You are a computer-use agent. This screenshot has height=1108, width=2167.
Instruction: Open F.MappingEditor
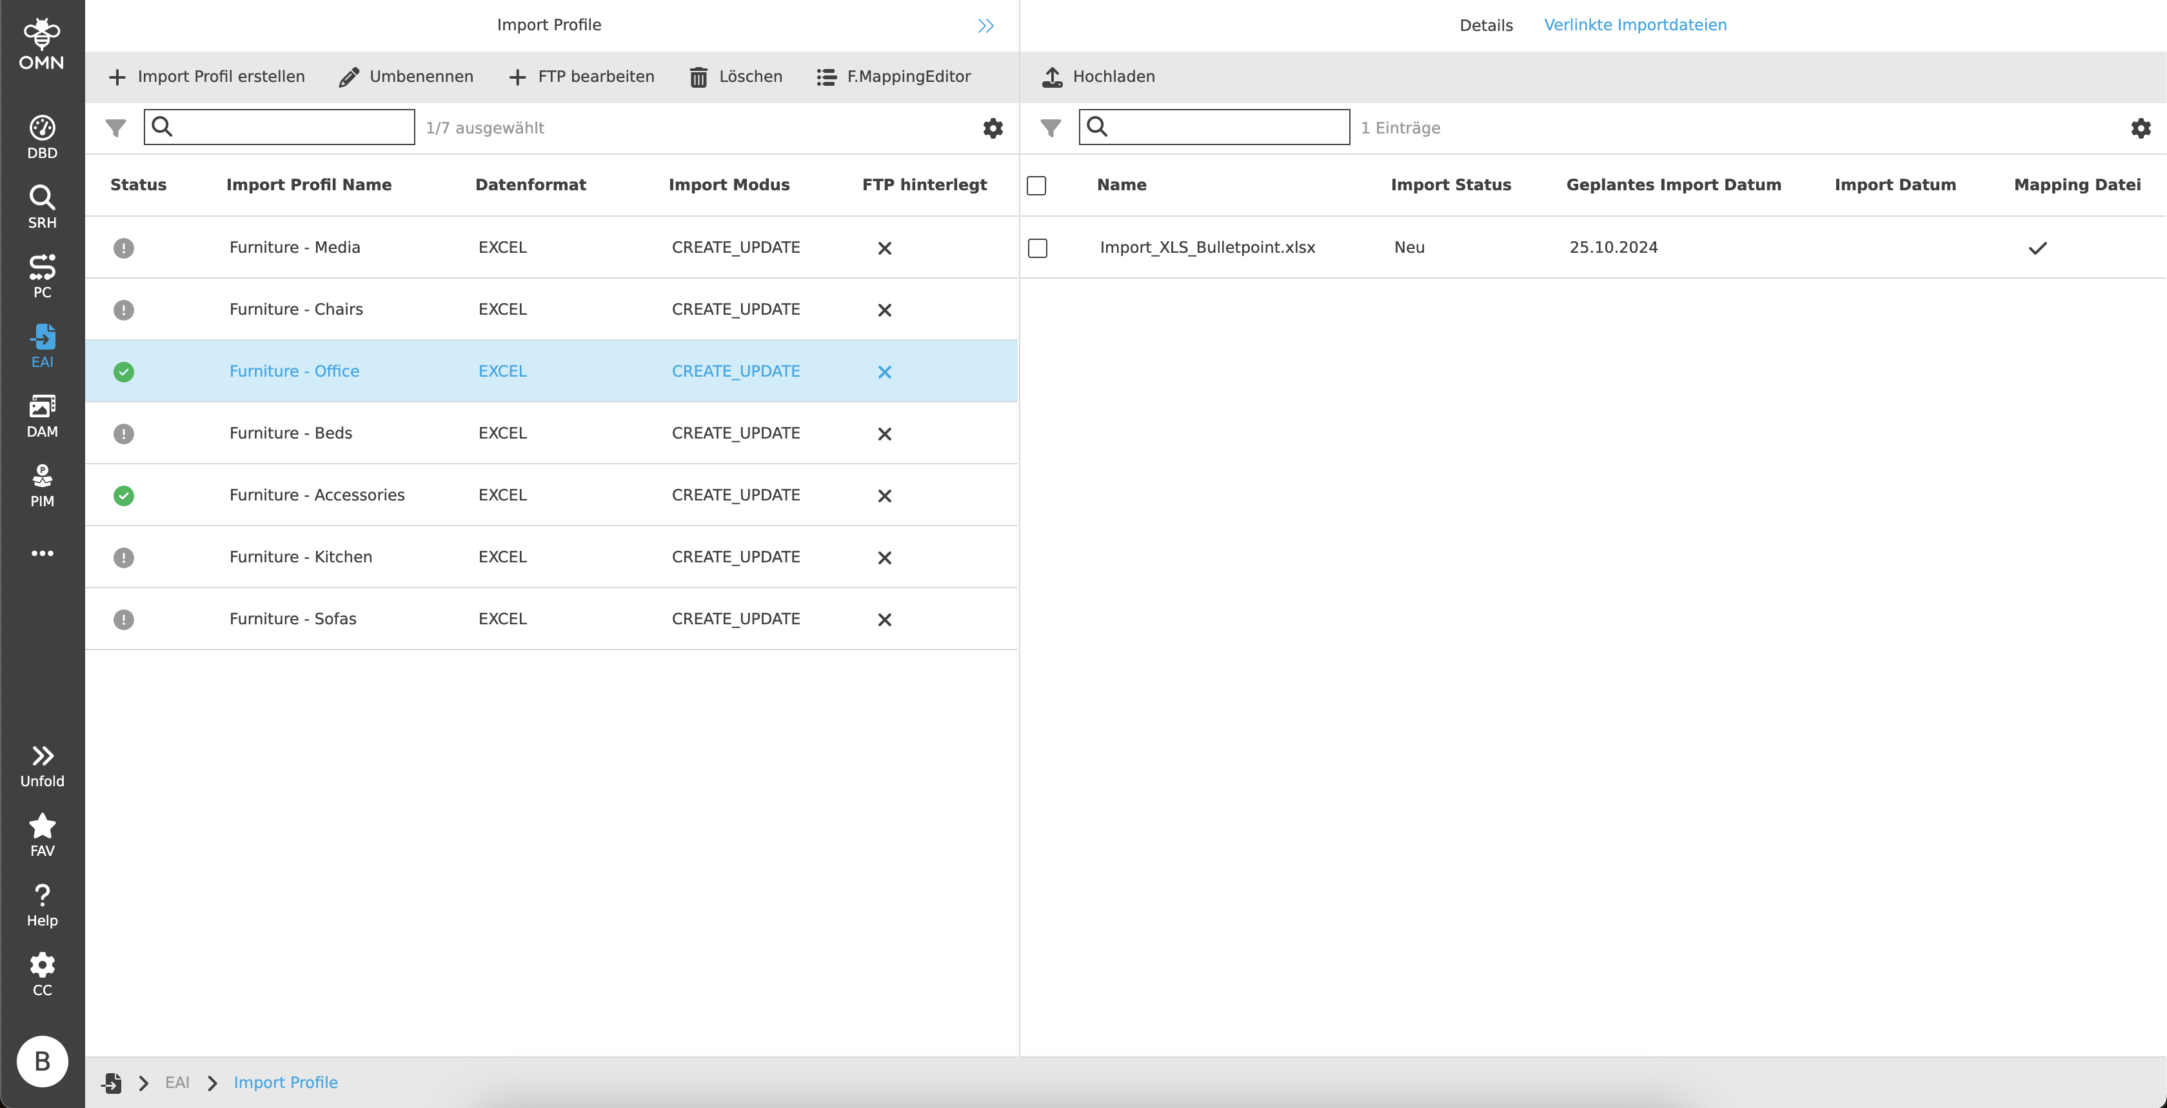click(x=893, y=77)
